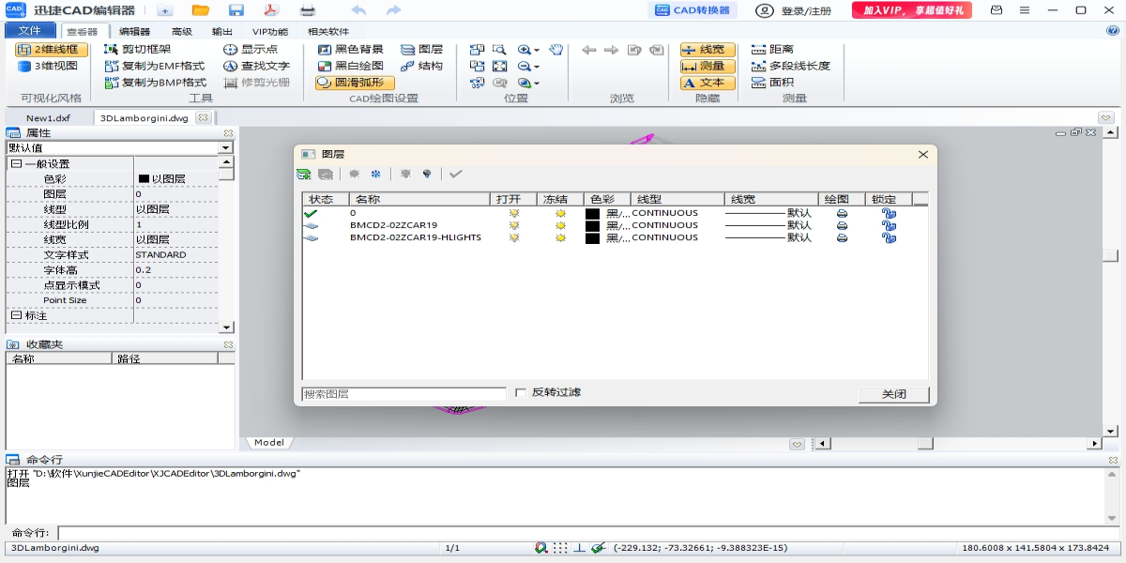The height and width of the screenshot is (563, 1126).
Task: Click the CAD转换器 converter button
Action: tap(692, 10)
